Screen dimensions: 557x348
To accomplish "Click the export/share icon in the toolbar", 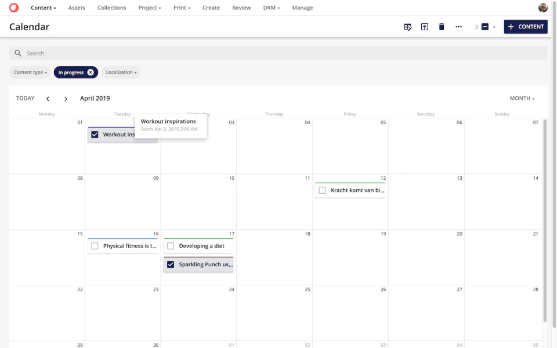I will 424,27.
